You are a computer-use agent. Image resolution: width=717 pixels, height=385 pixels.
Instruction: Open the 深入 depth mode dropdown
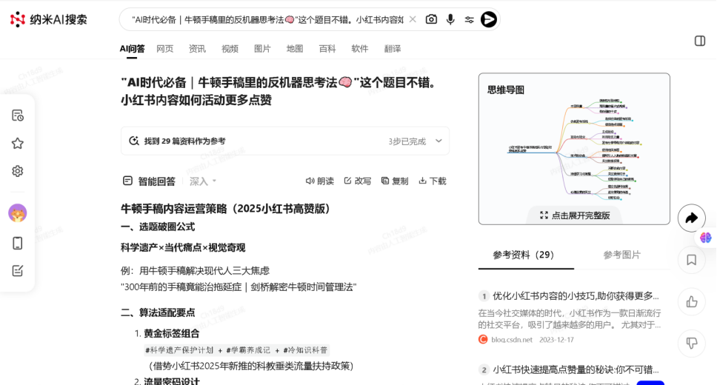point(203,181)
